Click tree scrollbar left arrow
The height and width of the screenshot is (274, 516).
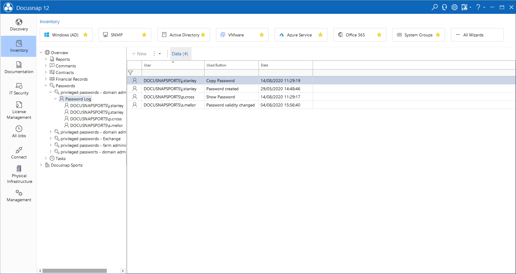click(40, 271)
